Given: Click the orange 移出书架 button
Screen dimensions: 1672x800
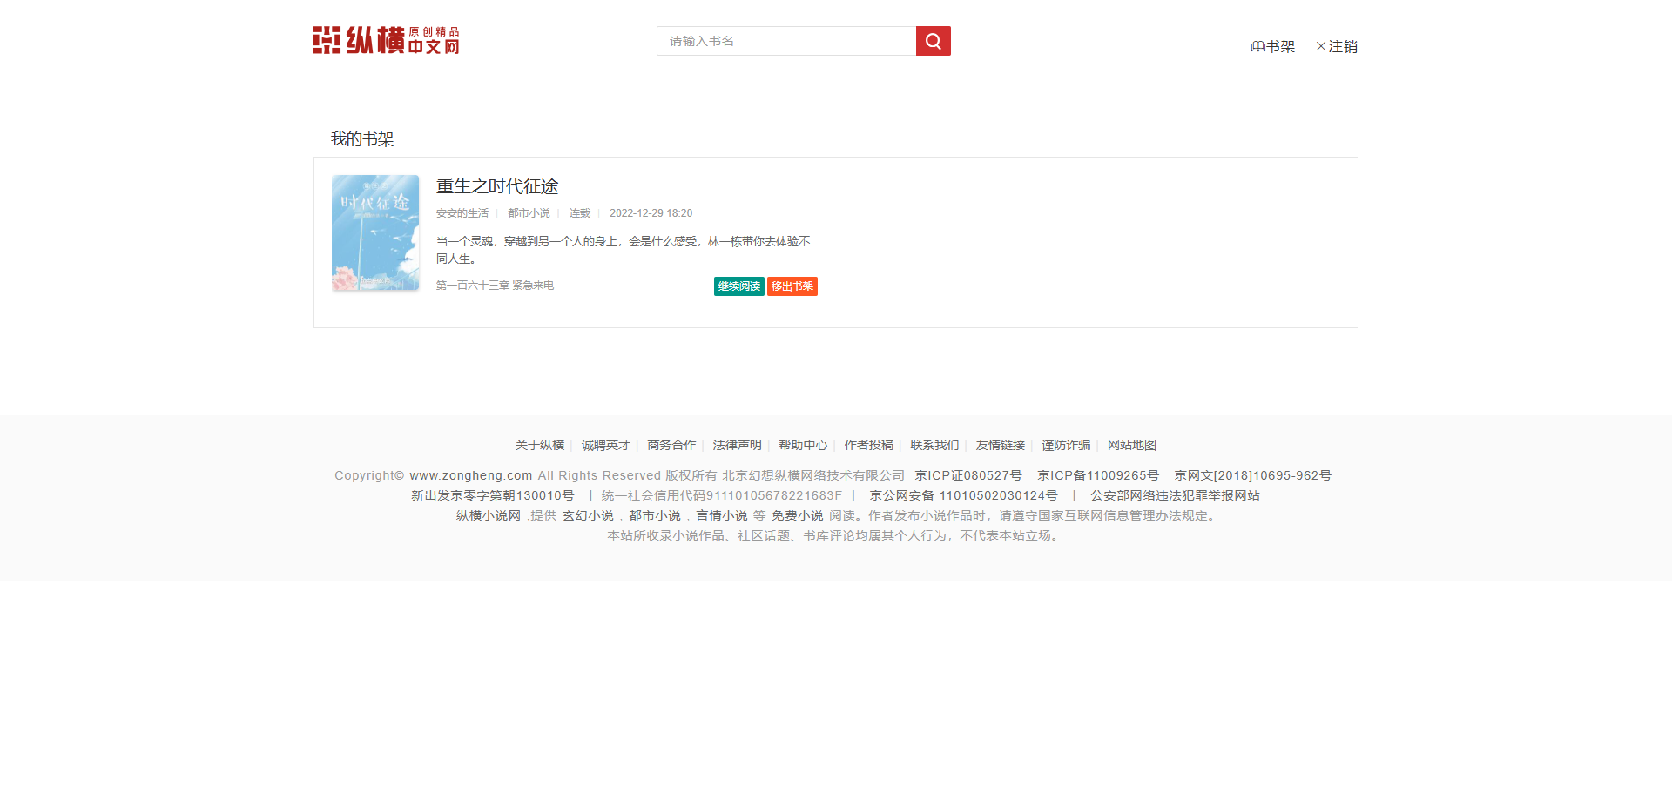Looking at the screenshot, I should click(792, 286).
